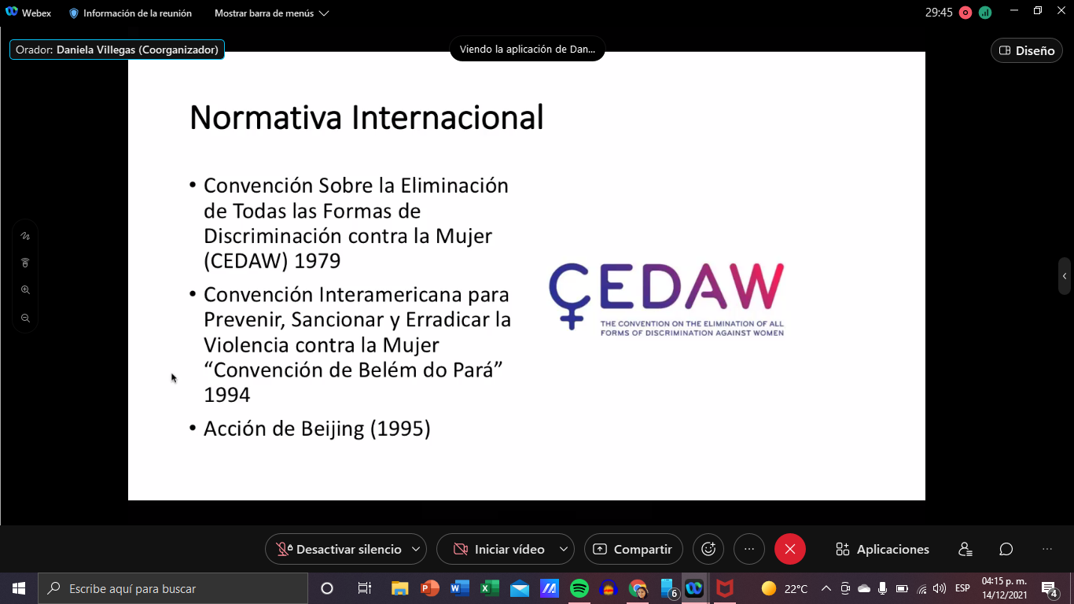Switch ESP keyboard language
Screen dimensions: 1074x604
tap(962, 588)
